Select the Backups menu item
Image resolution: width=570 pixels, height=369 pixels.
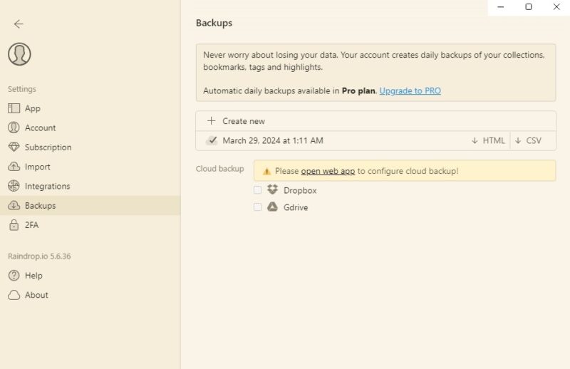(90, 205)
